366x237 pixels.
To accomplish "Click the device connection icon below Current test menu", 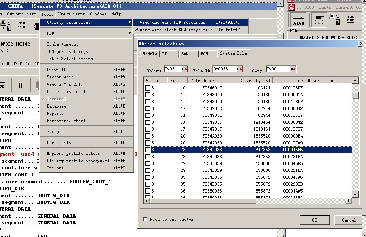I will tap(6, 25).
